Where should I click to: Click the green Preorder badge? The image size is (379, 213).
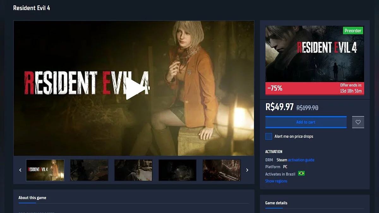(x=353, y=31)
